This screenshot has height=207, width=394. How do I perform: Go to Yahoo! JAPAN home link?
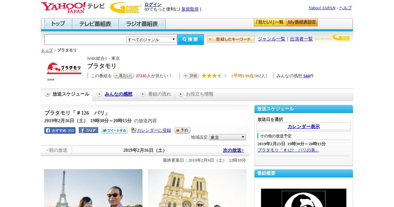pos(322,8)
